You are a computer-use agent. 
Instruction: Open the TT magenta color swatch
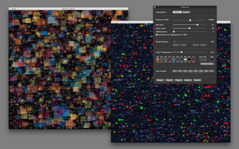click(193, 59)
